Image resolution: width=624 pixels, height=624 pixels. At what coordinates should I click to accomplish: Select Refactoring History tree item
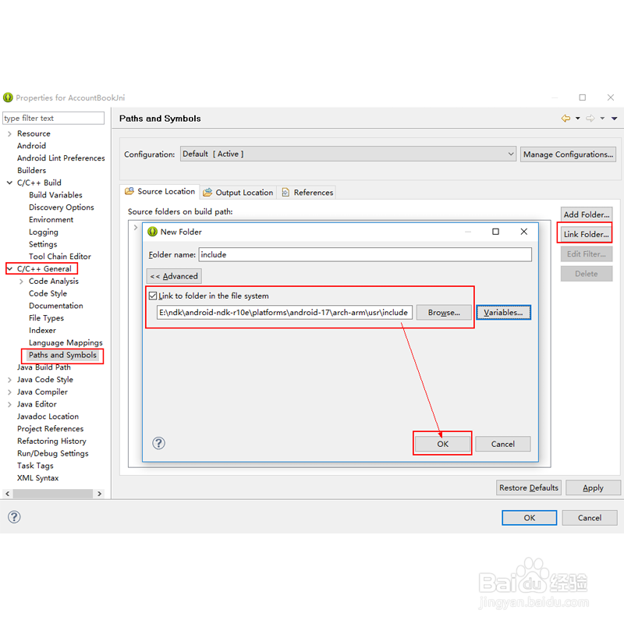51,441
